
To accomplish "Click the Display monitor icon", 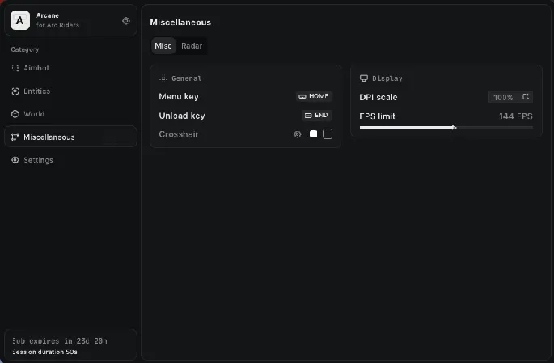I will pos(363,78).
